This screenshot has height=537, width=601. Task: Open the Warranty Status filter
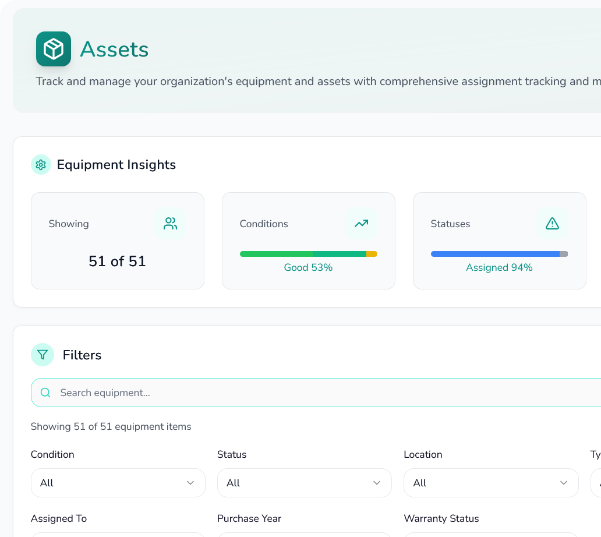point(491,535)
